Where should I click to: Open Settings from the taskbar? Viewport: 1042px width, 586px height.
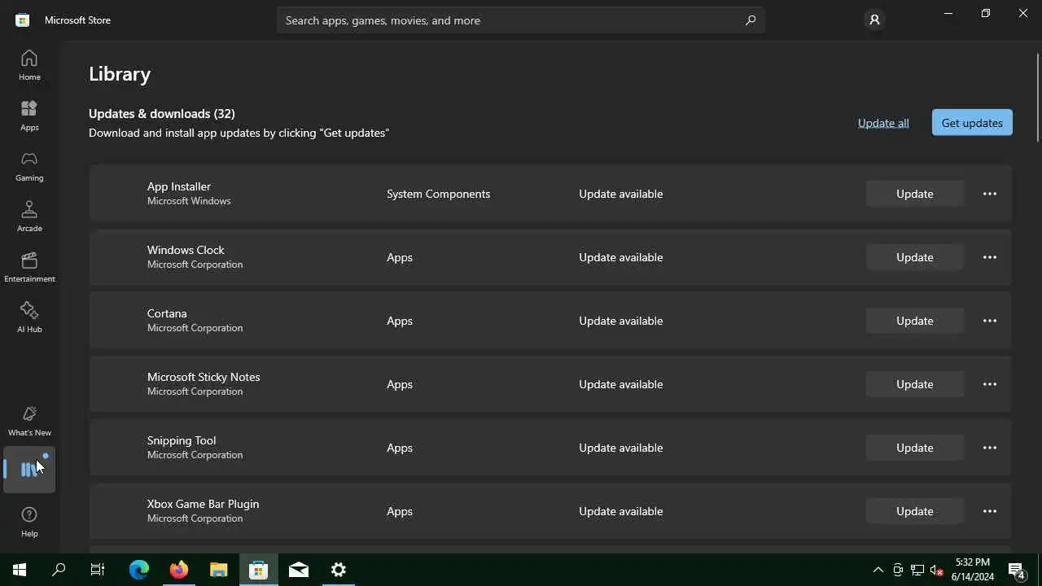[x=339, y=570]
